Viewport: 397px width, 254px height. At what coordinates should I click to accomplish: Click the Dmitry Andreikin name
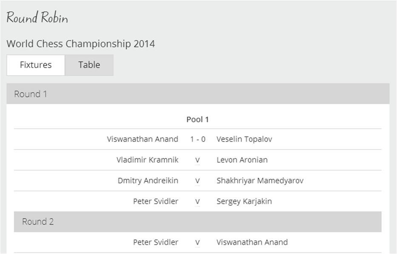pyautogui.click(x=148, y=181)
